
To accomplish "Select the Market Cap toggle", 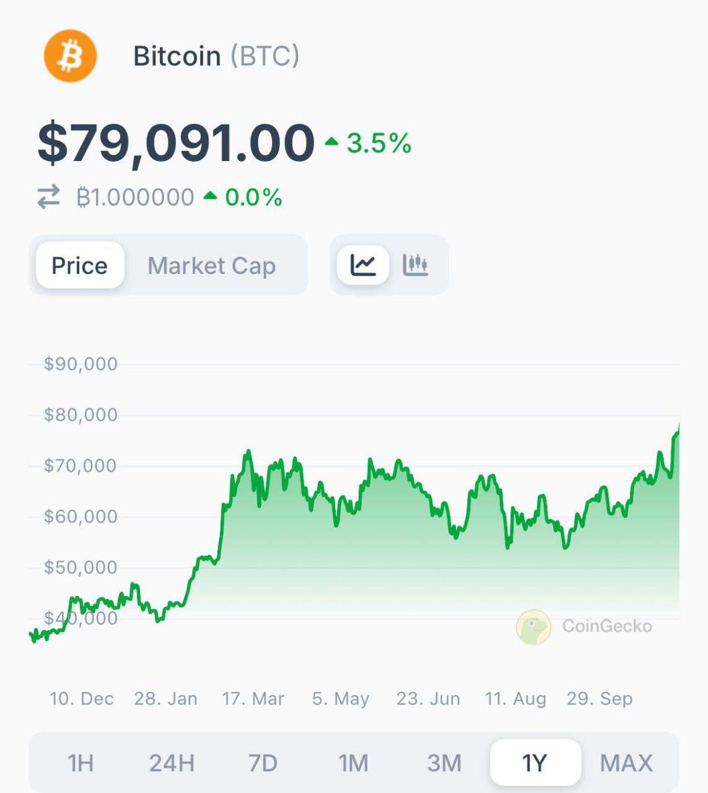I will pyautogui.click(x=211, y=266).
